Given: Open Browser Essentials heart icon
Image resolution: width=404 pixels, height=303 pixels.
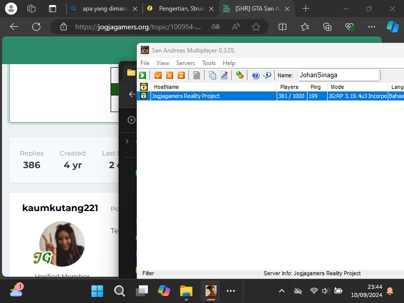Looking at the screenshot, I should (x=349, y=27).
